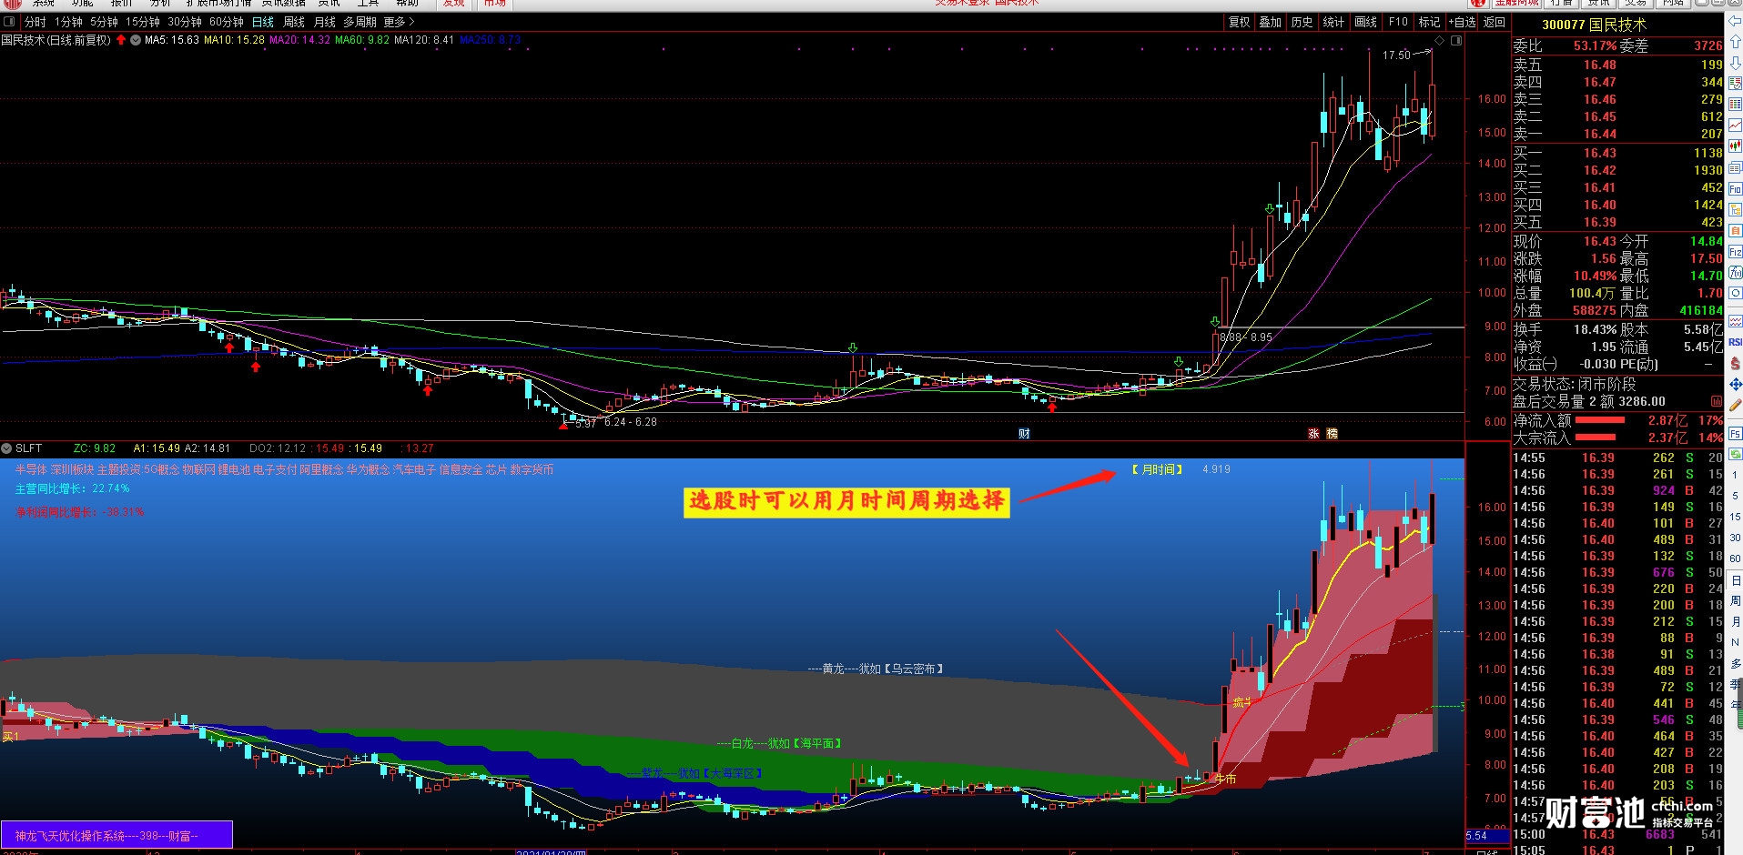
Task: Click the 榜 marker below the chart
Action: pos(1332,434)
